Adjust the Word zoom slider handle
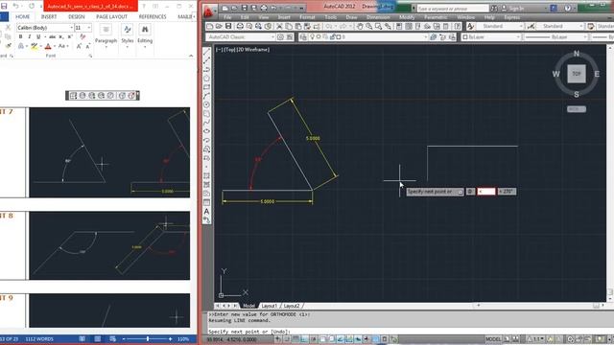 (148, 338)
